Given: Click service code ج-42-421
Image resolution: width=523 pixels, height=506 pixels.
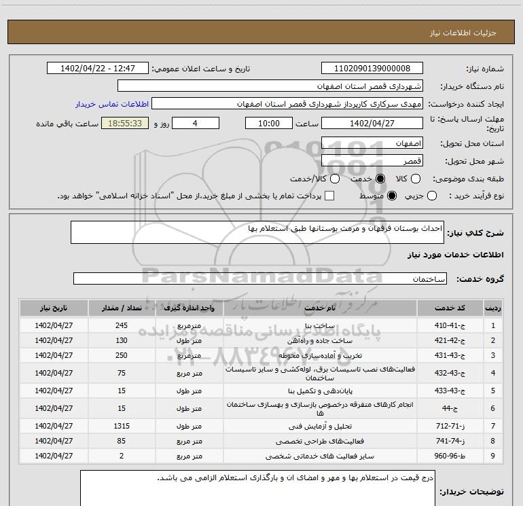Looking at the screenshot, I should (x=450, y=340).
